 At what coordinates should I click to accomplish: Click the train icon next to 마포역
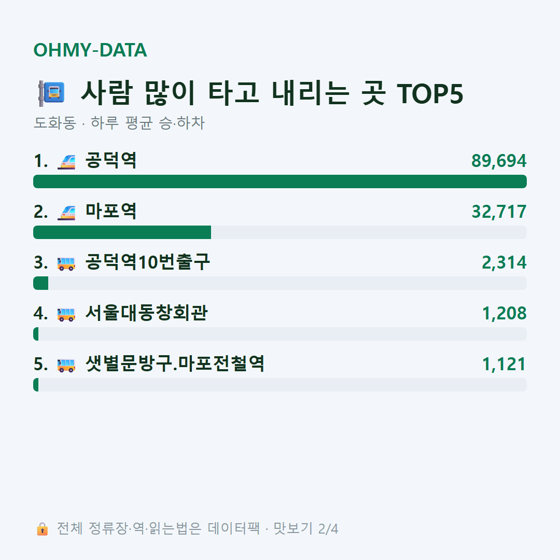[66, 212]
